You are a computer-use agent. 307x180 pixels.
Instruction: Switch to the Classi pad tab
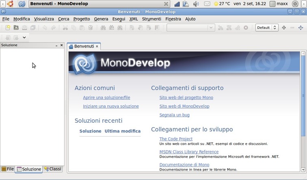pyautogui.click(x=53, y=169)
